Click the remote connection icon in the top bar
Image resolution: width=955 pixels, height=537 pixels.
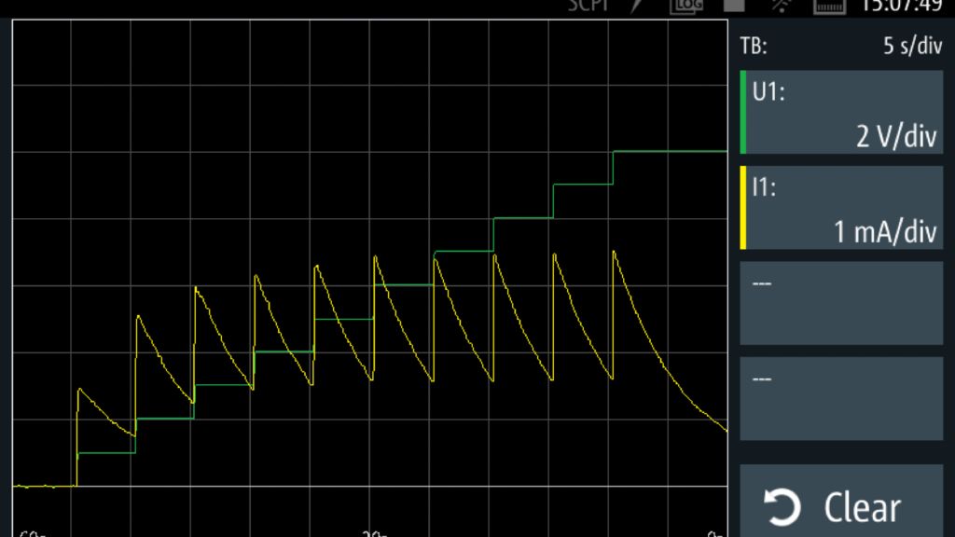click(x=782, y=7)
